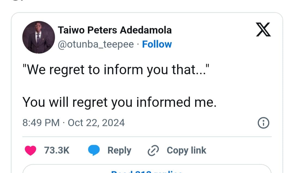Screen dimensions: 294x173
Task: Open the Read replies button at the bottom
Action: tap(147, 170)
